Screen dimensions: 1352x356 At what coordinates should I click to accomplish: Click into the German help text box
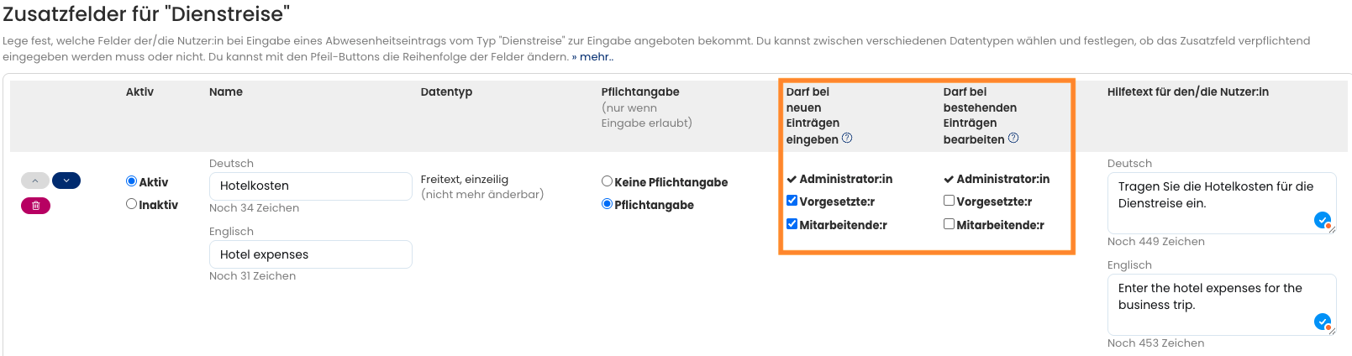click(x=1210, y=203)
